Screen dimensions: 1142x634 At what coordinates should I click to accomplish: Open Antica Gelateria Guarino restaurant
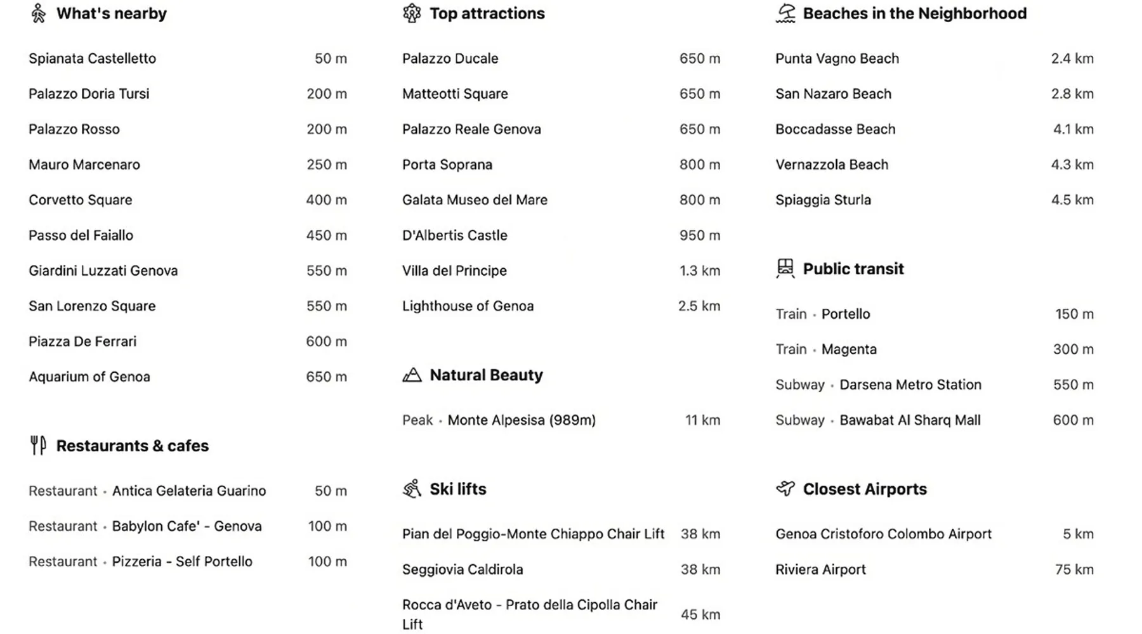(x=189, y=491)
